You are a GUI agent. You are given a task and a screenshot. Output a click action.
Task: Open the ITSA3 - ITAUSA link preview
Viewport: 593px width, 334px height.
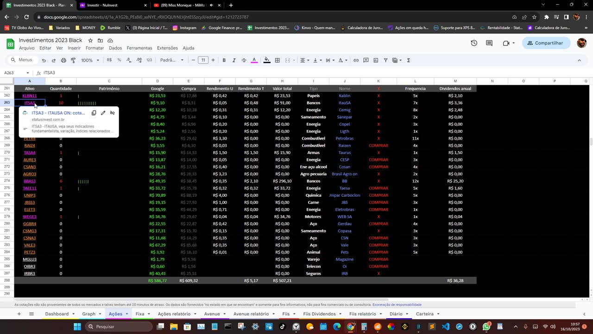pos(58,113)
